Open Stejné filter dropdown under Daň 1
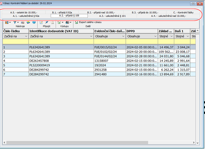The width and height of the screenshot is (205, 149). click(188, 36)
